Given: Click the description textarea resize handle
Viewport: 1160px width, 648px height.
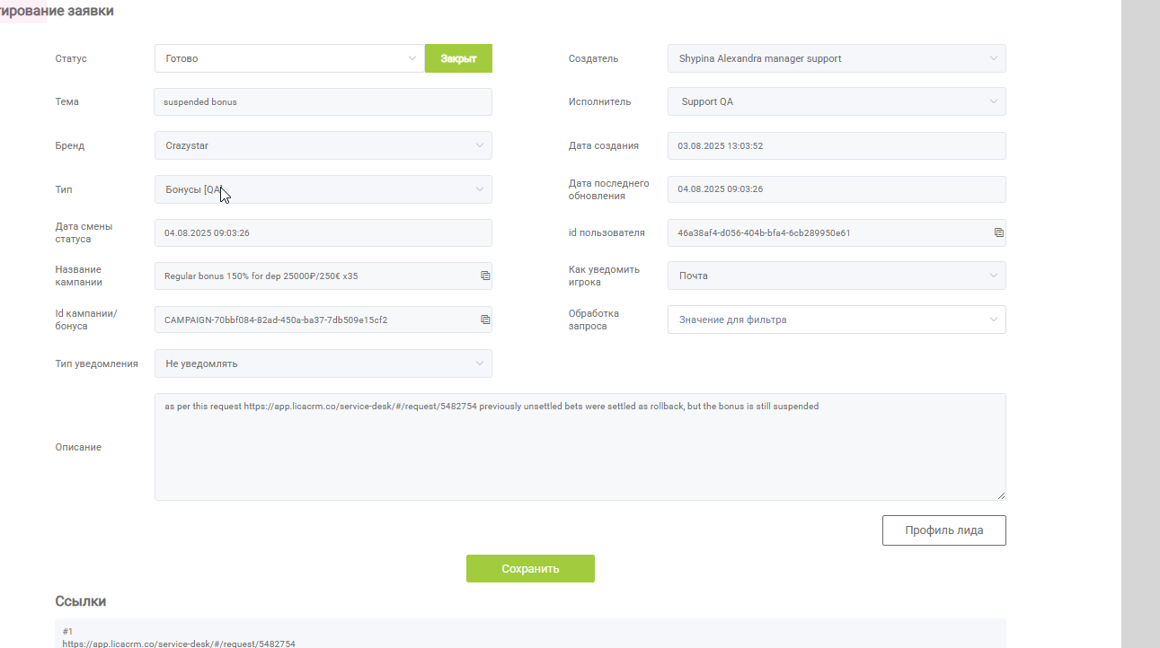Looking at the screenshot, I should click(x=1001, y=495).
